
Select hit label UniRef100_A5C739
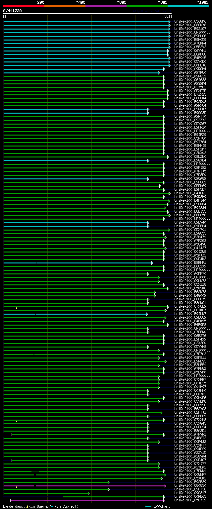(190, 500)
